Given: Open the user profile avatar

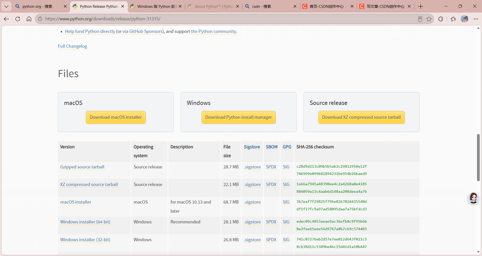Looking at the screenshot, I should pyautogui.click(x=464, y=19).
